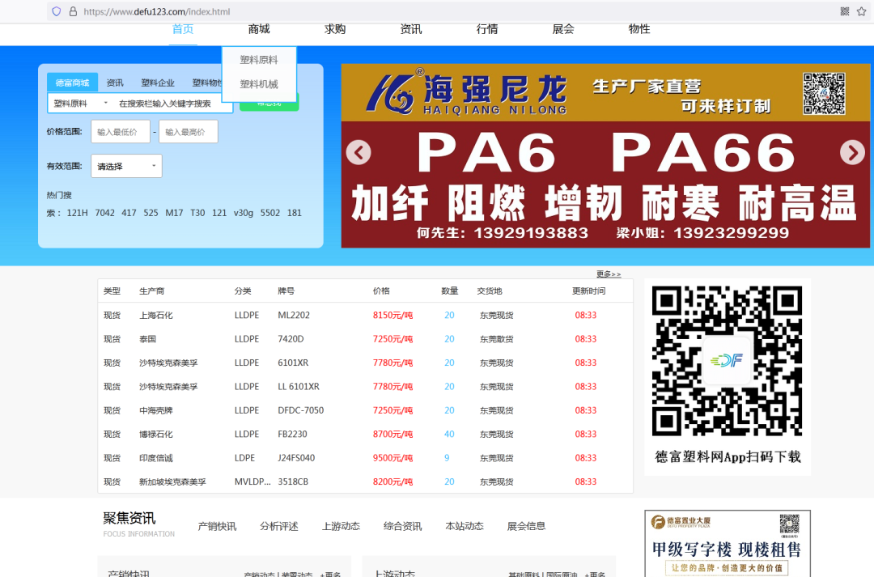Click hot search keyword 5502
The width and height of the screenshot is (874, 577).
(270, 213)
